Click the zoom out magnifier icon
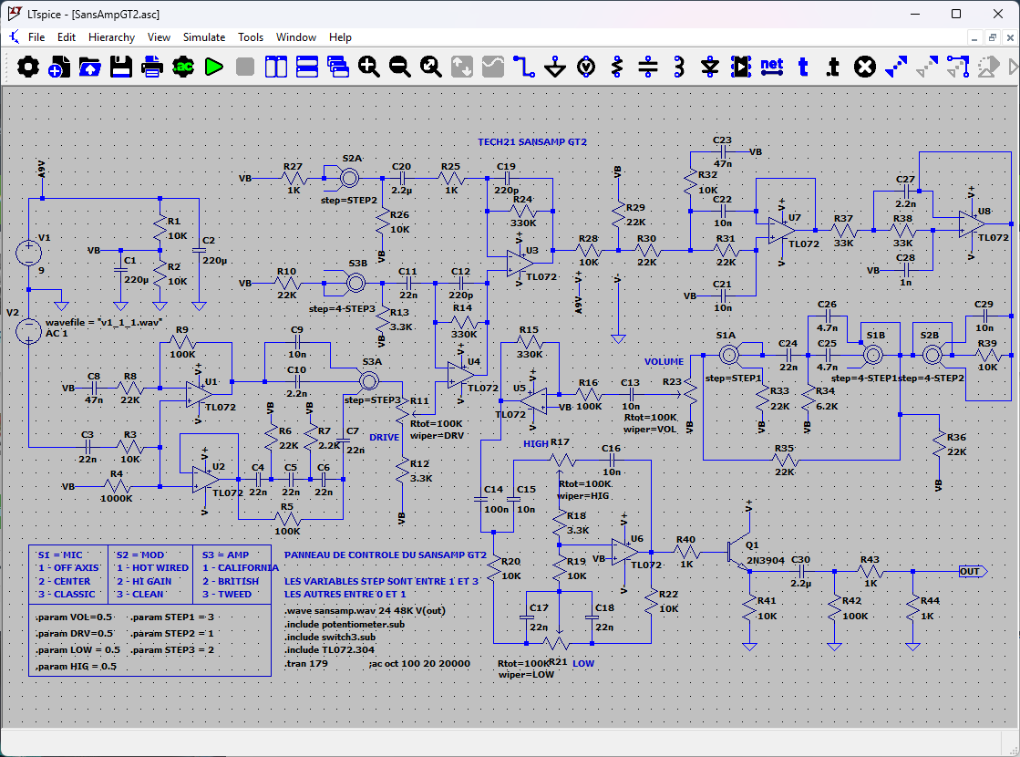 point(399,67)
